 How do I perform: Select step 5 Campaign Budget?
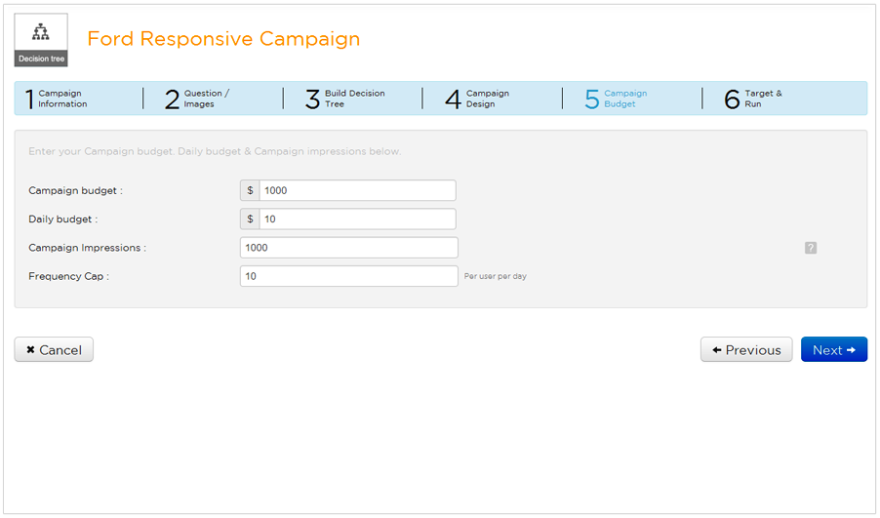[x=617, y=99]
